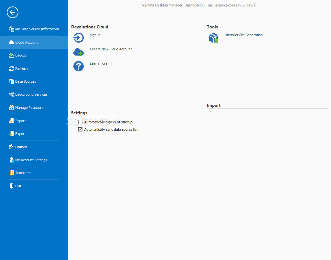
Task: Click the Templates icon
Action: tap(12, 173)
